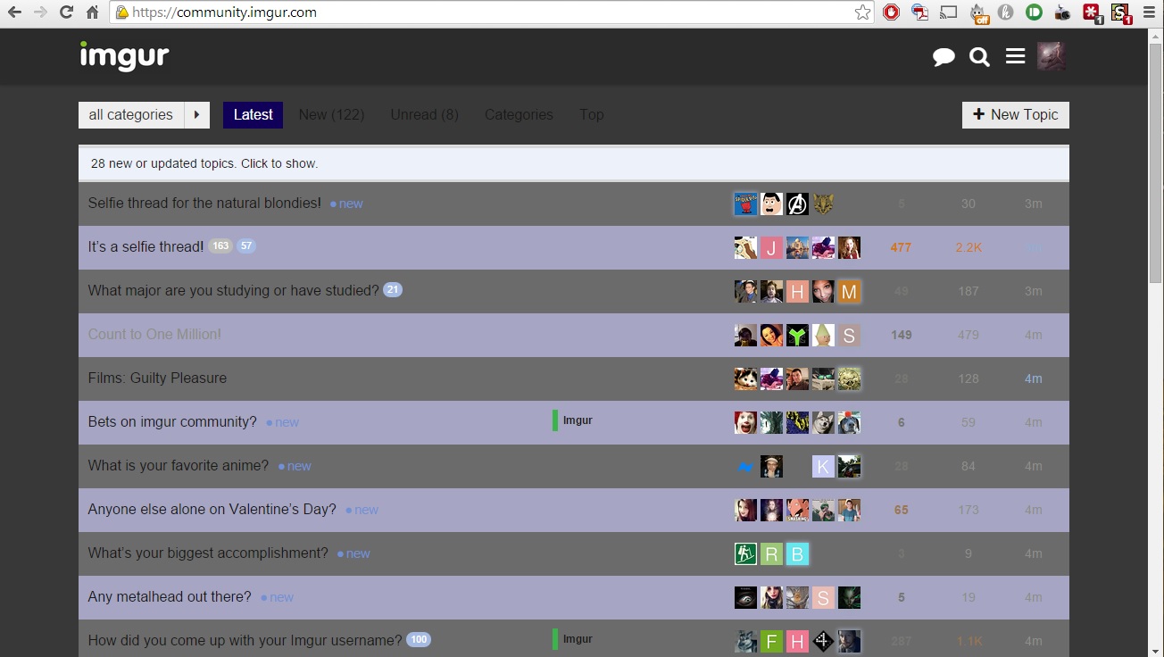Click the 21 badge on major topic
Viewport: 1164px width, 657px height.
tap(393, 289)
